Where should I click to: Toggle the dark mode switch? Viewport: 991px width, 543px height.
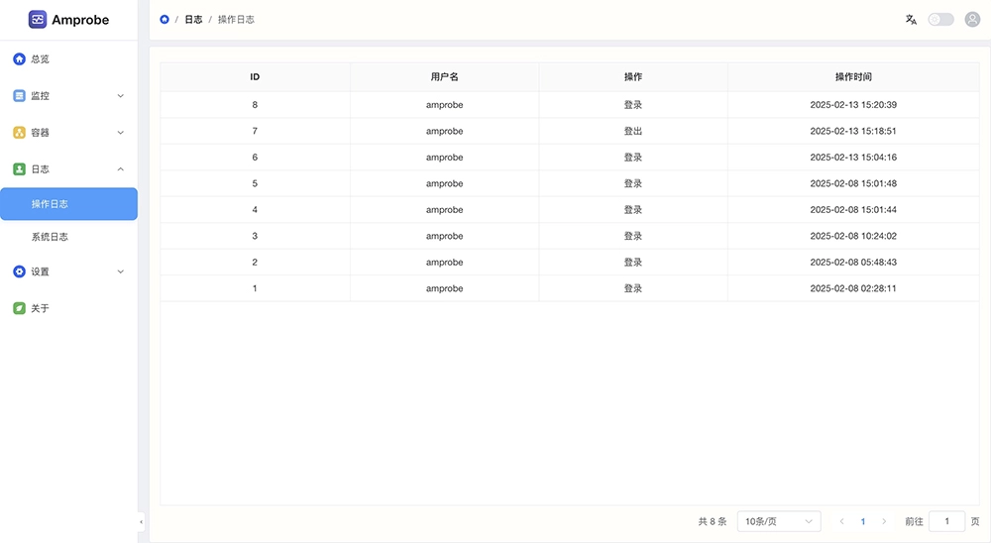pyautogui.click(x=940, y=20)
